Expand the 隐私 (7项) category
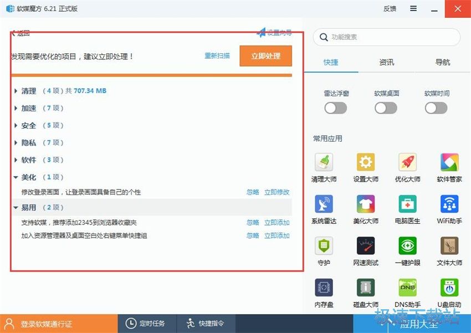The image size is (471, 333). coord(16,142)
